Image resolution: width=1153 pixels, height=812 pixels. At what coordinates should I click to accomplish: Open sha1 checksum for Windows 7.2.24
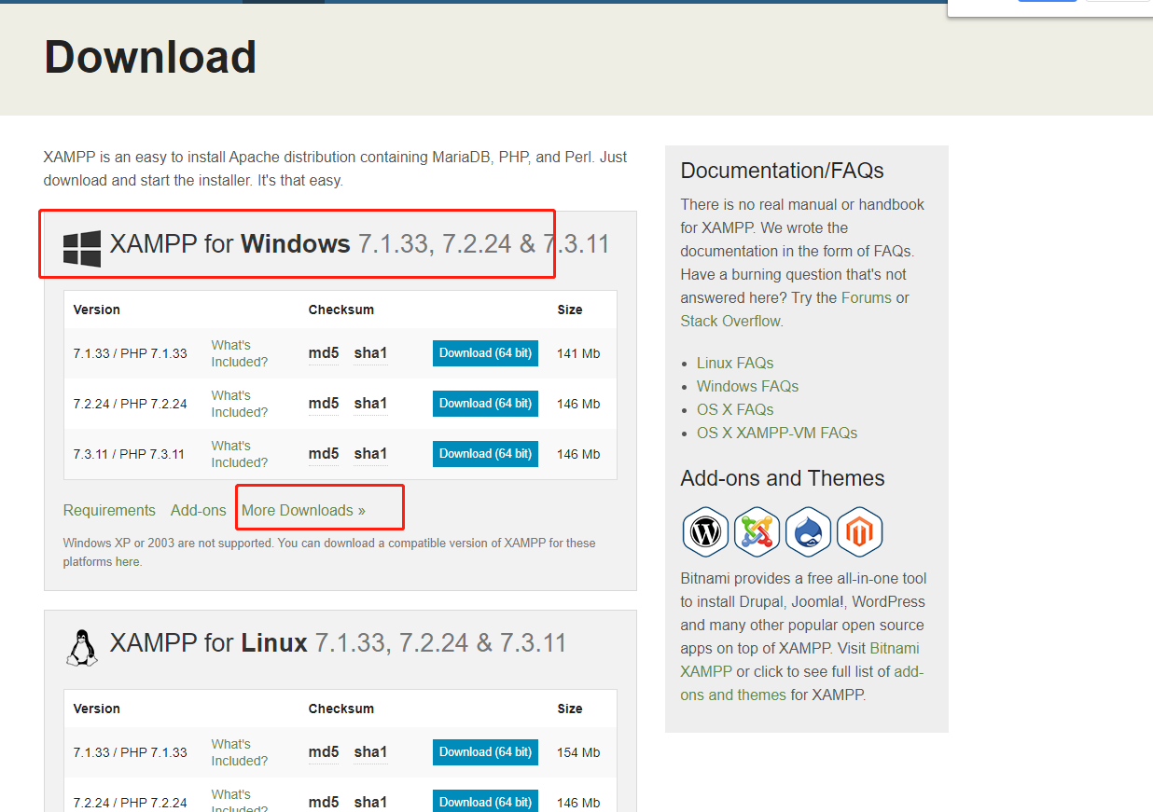click(370, 404)
